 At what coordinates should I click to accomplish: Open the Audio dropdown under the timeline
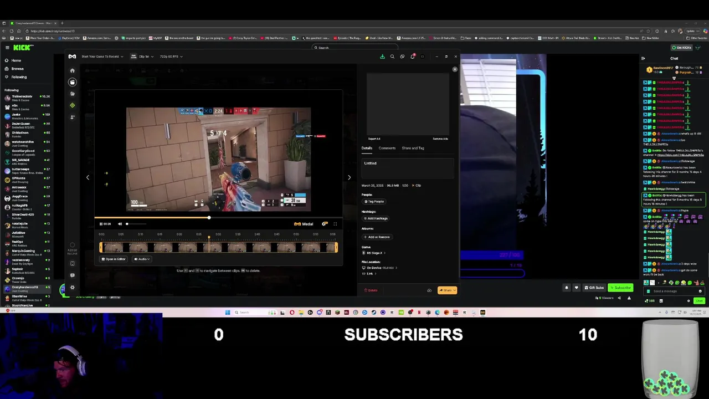coord(142,259)
